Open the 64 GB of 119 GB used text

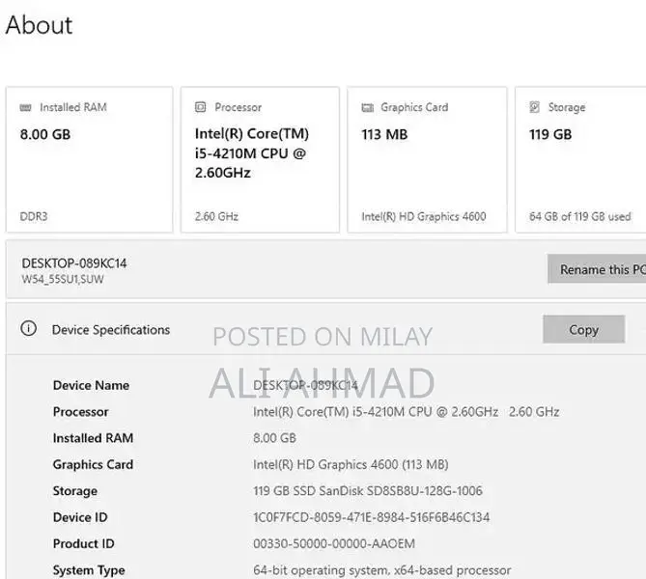[579, 217]
